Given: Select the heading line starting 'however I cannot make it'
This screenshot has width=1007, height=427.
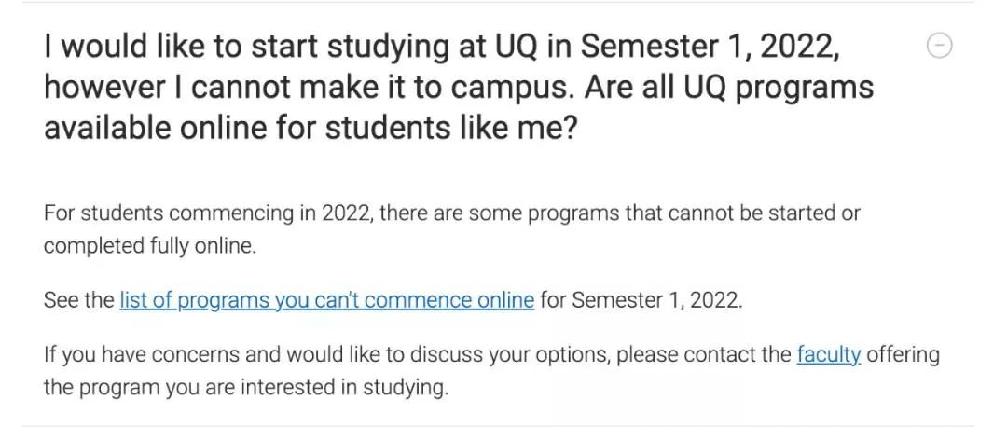Looking at the screenshot, I should click(459, 87).
